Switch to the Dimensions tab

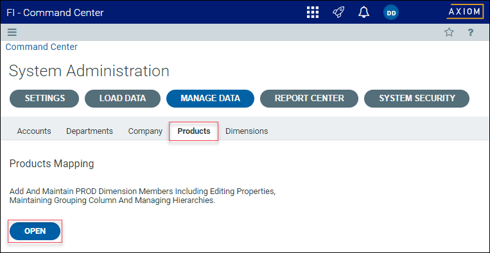pyautogui.click(x=247, y=131)
